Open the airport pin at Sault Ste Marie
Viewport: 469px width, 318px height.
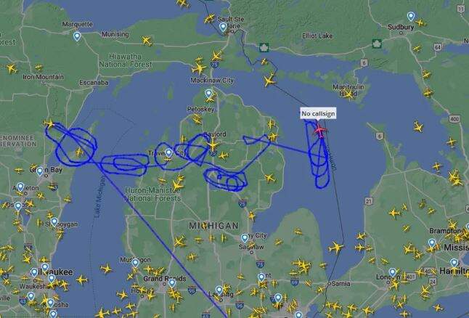223,28
